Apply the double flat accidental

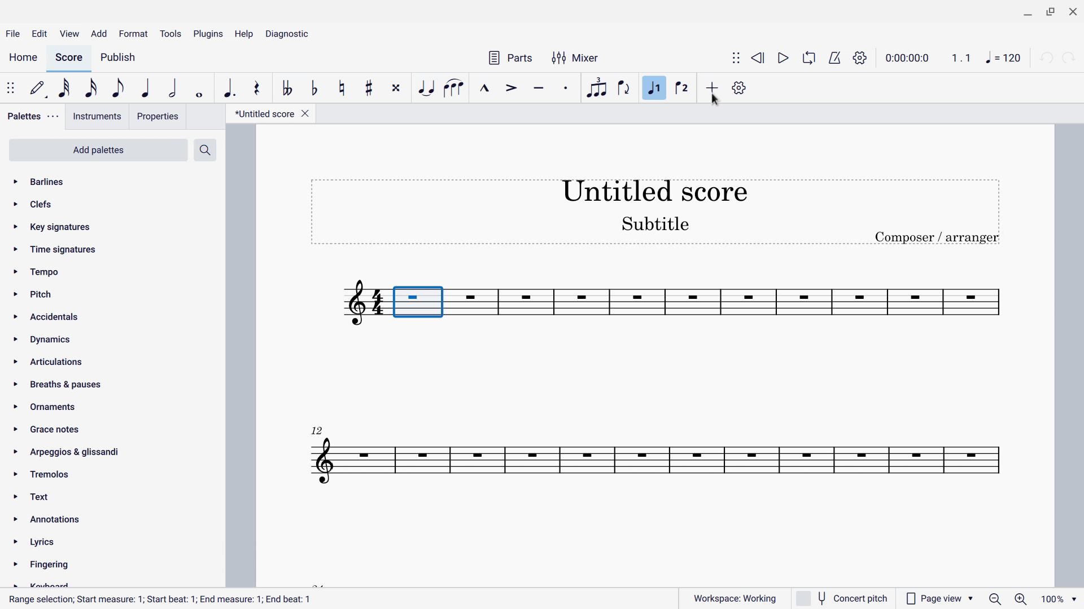pyautogui.click(x=287, y=89)
